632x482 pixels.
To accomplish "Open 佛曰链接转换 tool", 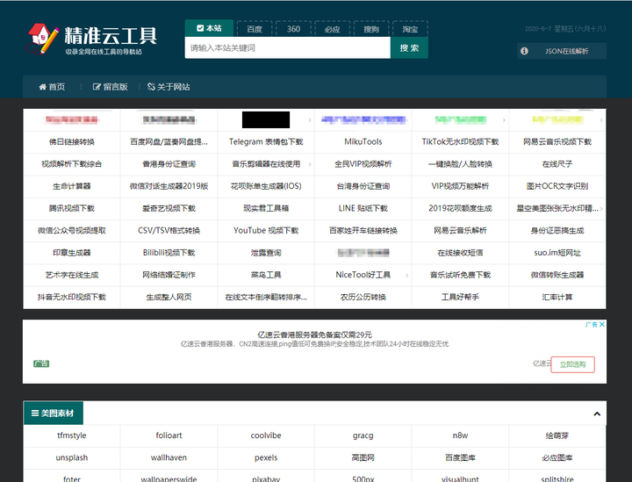I will point(72,142).
